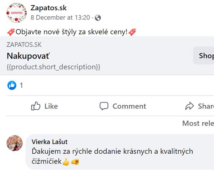Viewport: 214px width, 170px height.
Task: Expand the 'Most relevant' comment sorting dropdown
Action: tap(198, 123)
